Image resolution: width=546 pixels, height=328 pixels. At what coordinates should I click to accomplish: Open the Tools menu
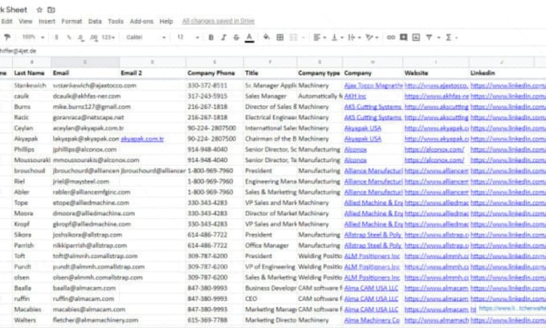pyautogui.click(x=116, y=22)
